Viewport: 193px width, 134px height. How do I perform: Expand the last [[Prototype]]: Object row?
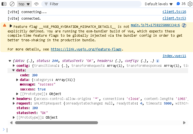tap(14, 117)
